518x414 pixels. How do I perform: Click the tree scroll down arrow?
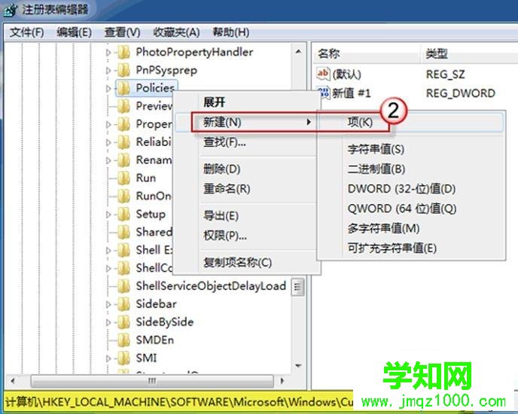click(298, 366)
